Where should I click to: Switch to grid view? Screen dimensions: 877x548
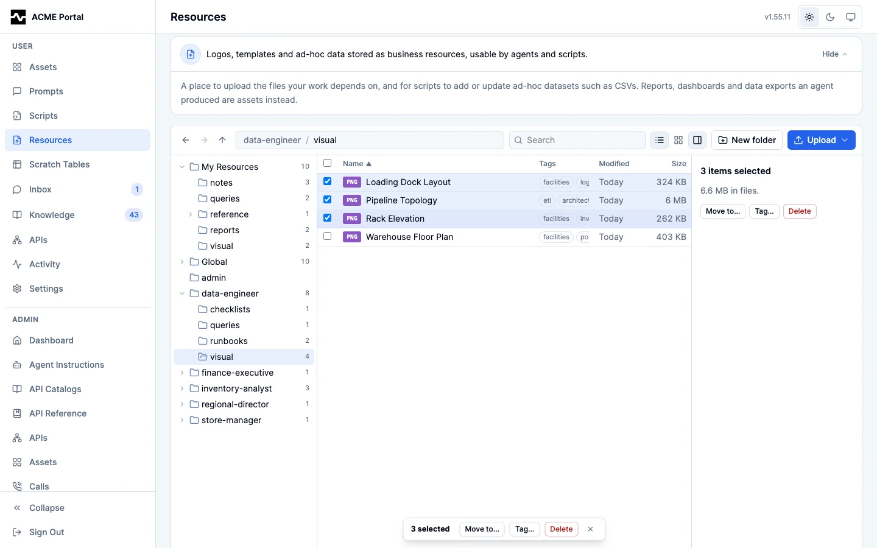coord(678,140)
